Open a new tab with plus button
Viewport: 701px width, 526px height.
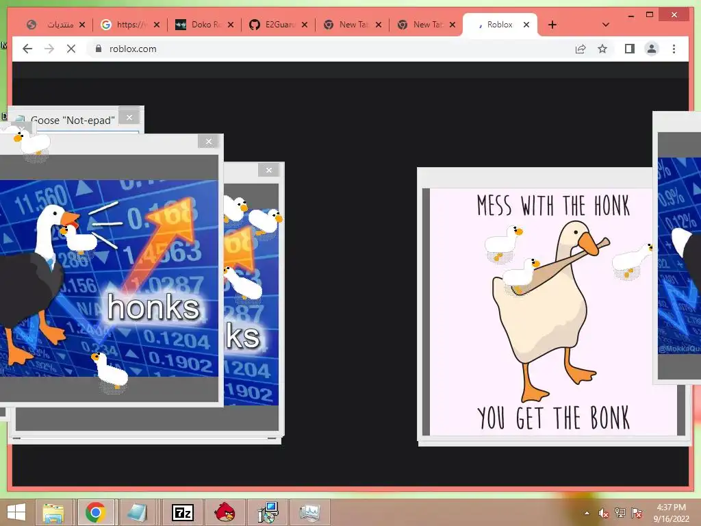552,25
